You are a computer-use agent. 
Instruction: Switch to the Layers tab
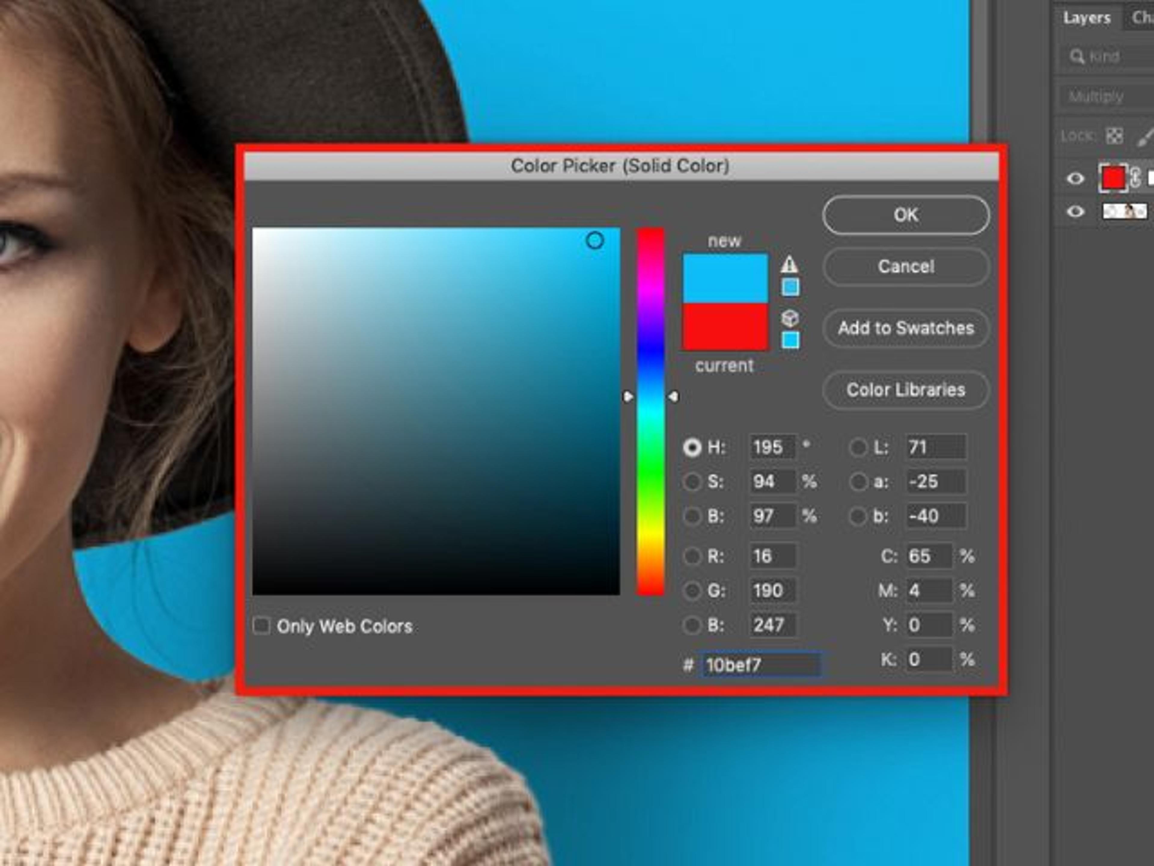click(x=1087, y=18)
